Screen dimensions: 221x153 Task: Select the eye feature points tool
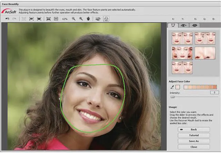click(x=31, y=19)
